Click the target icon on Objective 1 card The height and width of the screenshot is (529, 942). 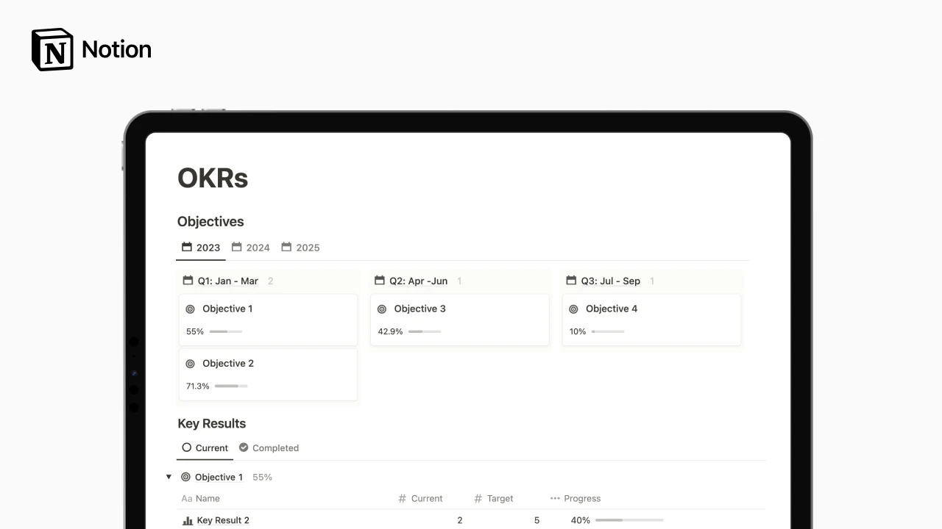tap(189, 309)
